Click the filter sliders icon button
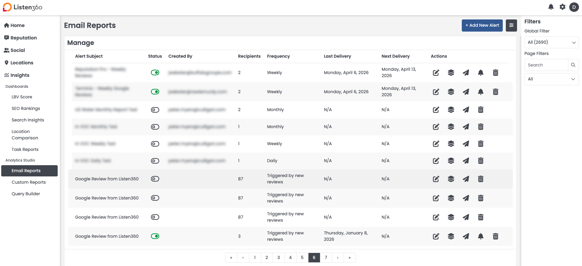 pyautogui.click(x=511, y=25)
